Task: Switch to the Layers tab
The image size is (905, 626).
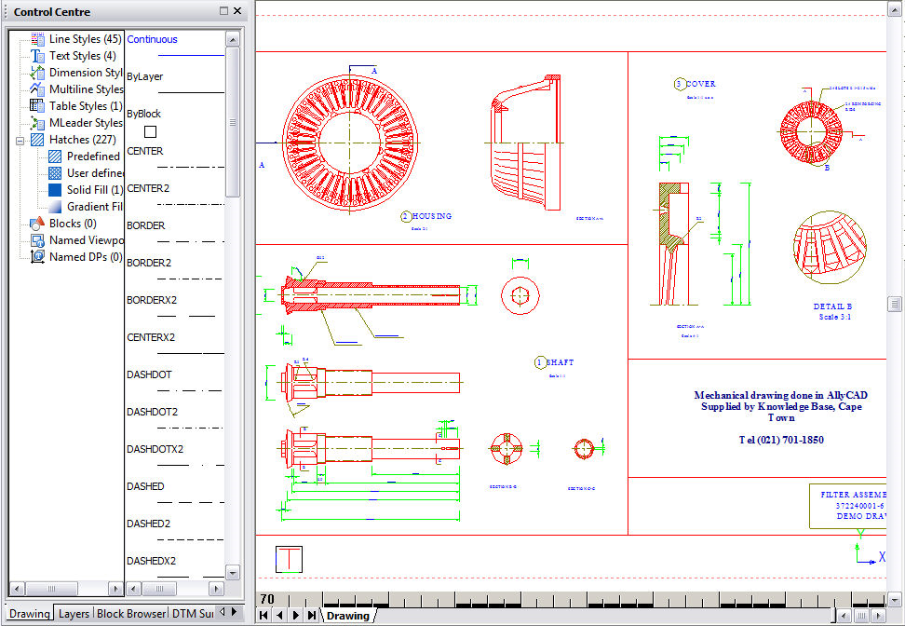Action: point(74,614)
